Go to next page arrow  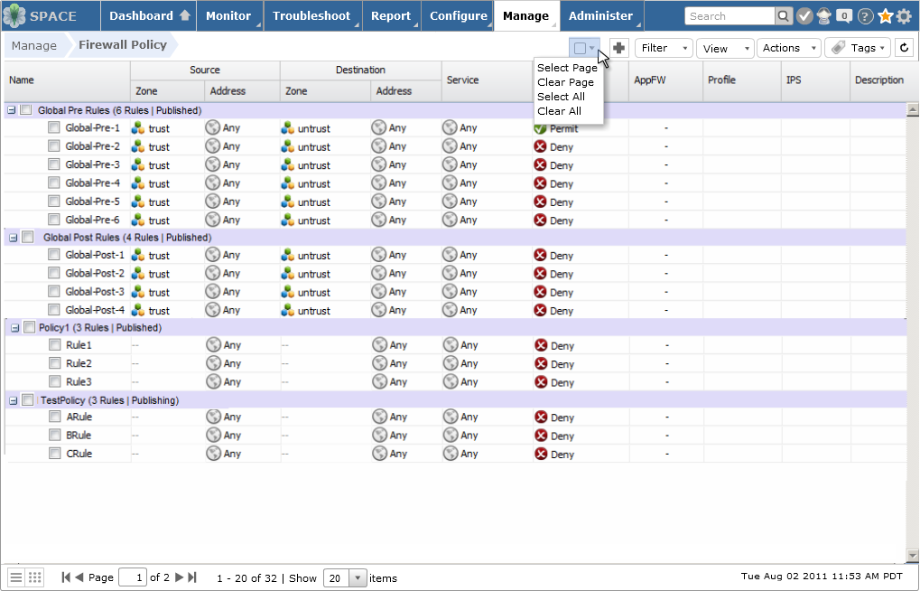pyautogui.click(x=180, y=577)
